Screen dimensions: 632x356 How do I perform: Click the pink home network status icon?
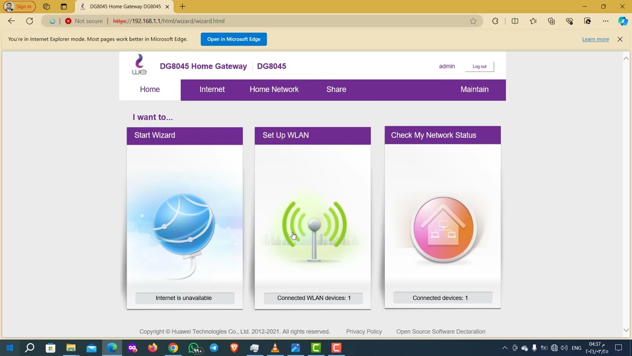(x=443, y=229)
